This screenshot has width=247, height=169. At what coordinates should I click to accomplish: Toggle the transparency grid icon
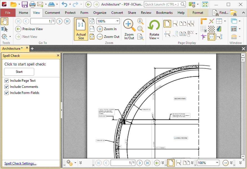(211, 29)
